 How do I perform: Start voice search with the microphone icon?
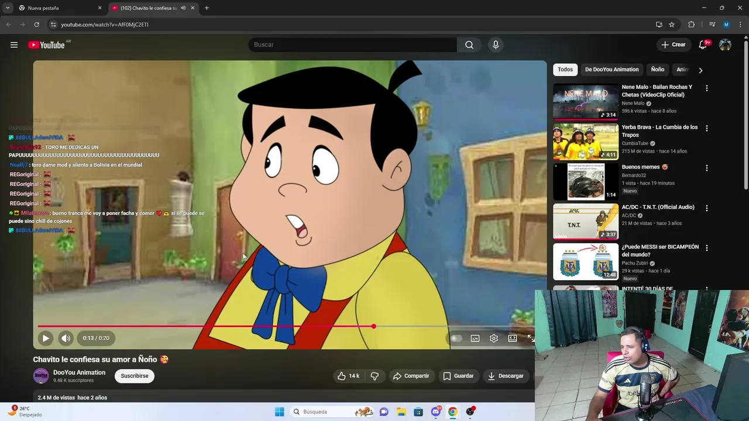496,44
